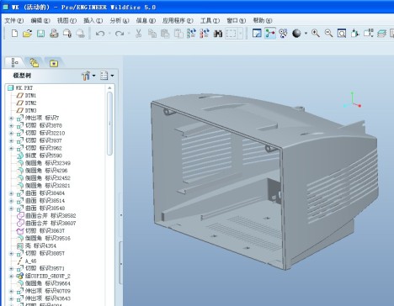394x306 pixels.
Task: Select the A_46 axis in tree
Action: pos(27,261)
